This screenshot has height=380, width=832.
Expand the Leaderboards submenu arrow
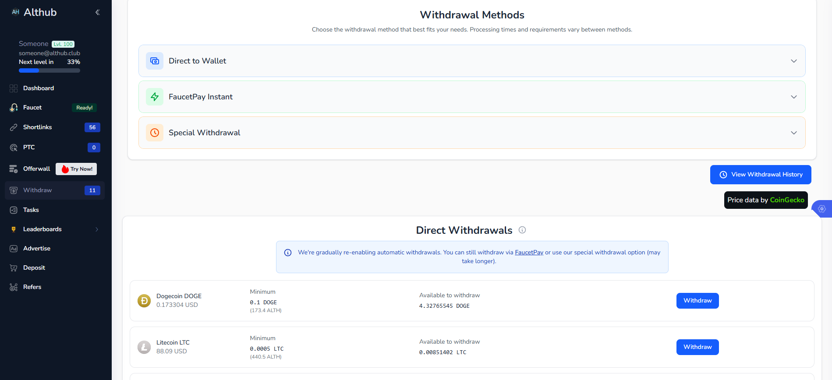pyautogui.click(x=97, y=229)
